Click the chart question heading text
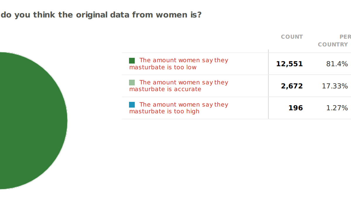 (101, 15)
